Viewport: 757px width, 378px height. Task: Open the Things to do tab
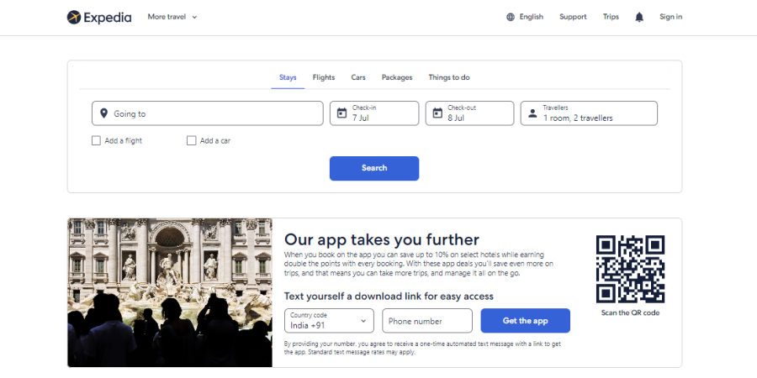coord(449,77)
